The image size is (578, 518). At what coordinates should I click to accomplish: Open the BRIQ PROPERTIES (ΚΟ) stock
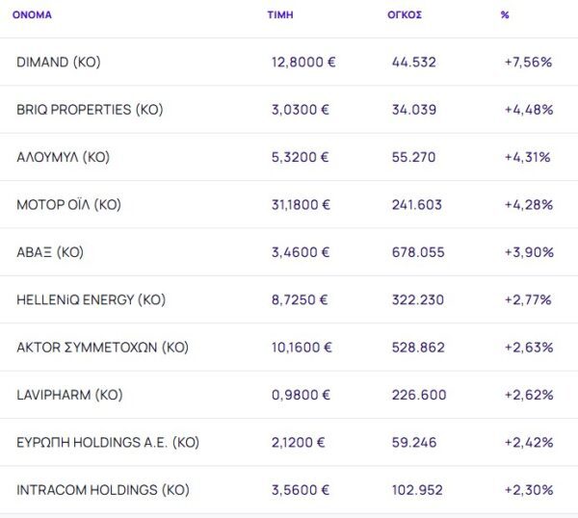tap(90, 110)
